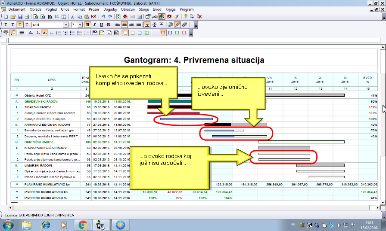The height and width of the screenshot is (231, 386).
Task: Select 'LIMARSKI RADOVI' row text
Action: (38, 166)
